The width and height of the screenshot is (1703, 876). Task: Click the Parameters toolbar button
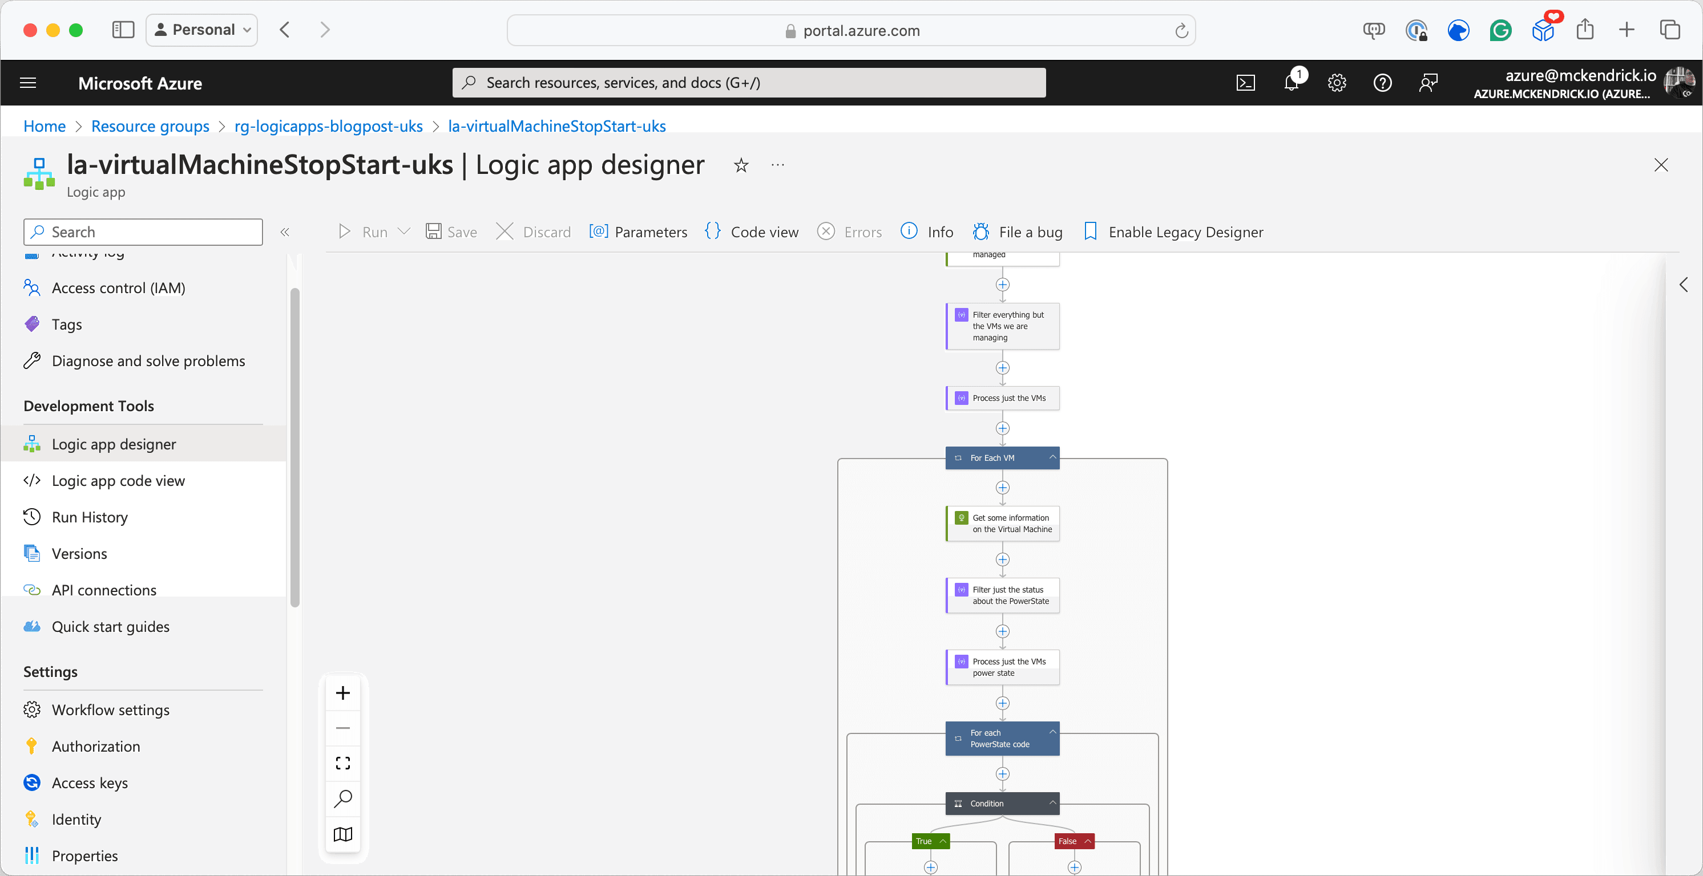638,232
